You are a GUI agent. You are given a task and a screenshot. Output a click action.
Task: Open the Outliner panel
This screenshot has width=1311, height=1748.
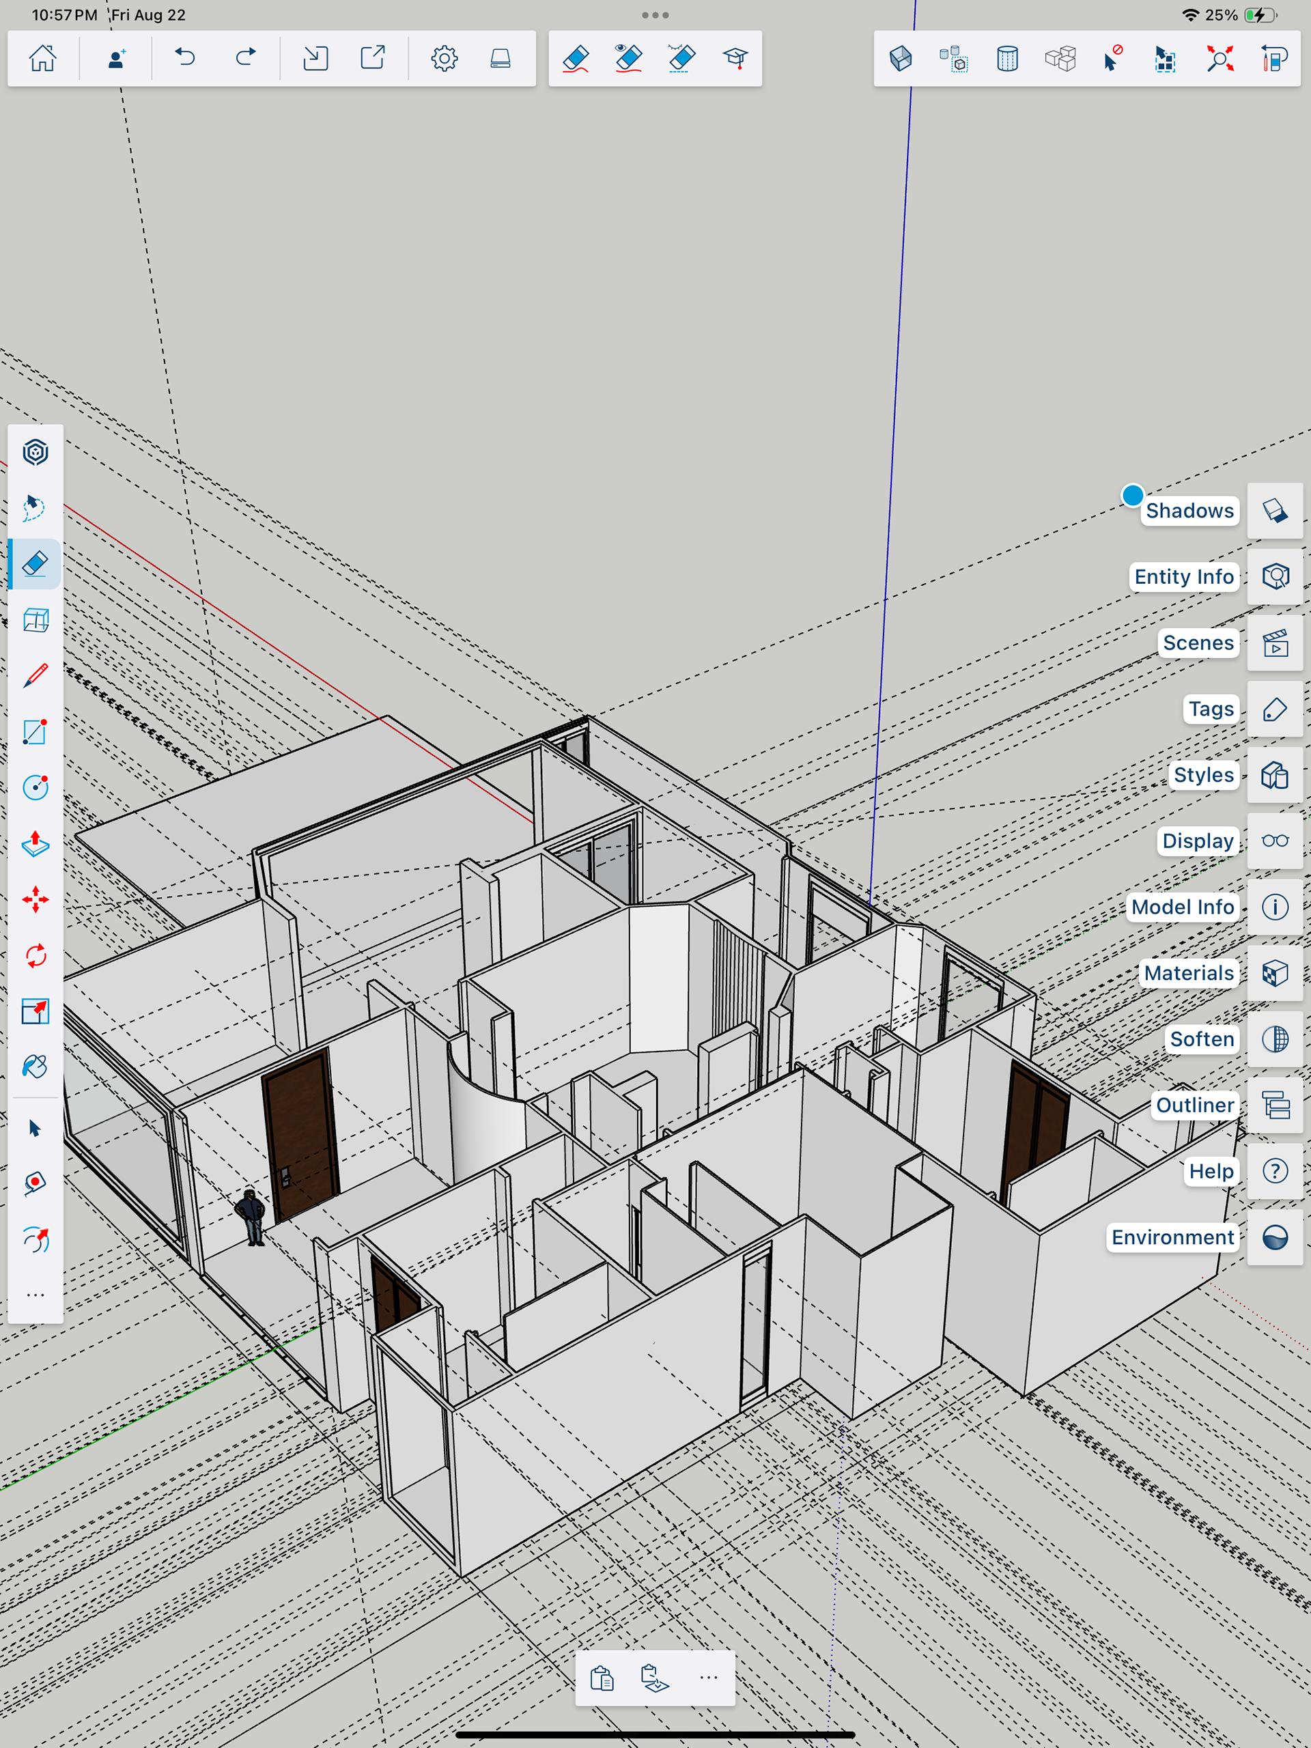(1275, 1105)
